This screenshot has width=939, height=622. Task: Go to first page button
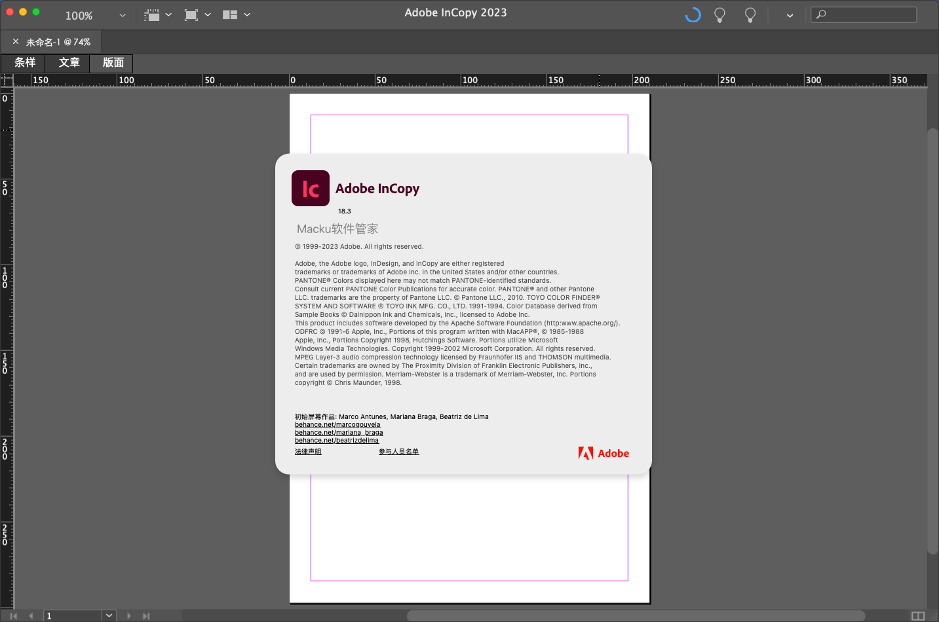pos(14,616)
